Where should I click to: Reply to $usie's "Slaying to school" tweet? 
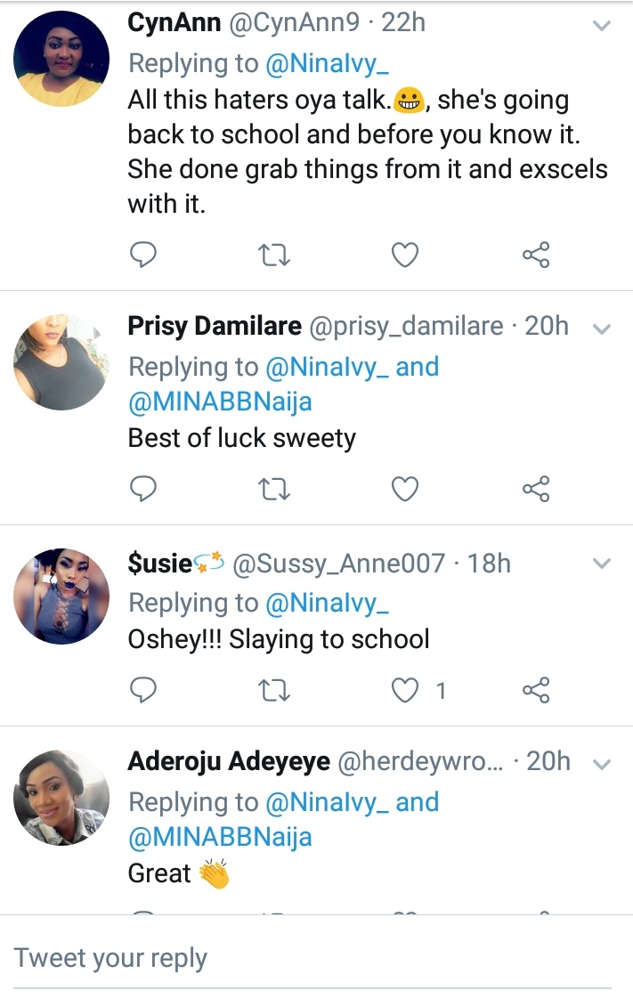[x=143, y=689]
